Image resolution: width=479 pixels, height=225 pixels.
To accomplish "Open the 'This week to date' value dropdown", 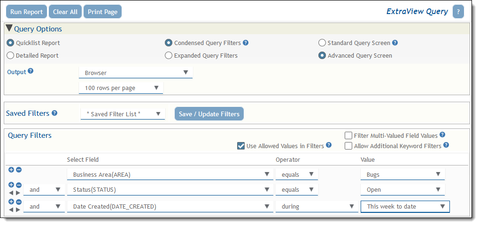I will tap(405, 206).
